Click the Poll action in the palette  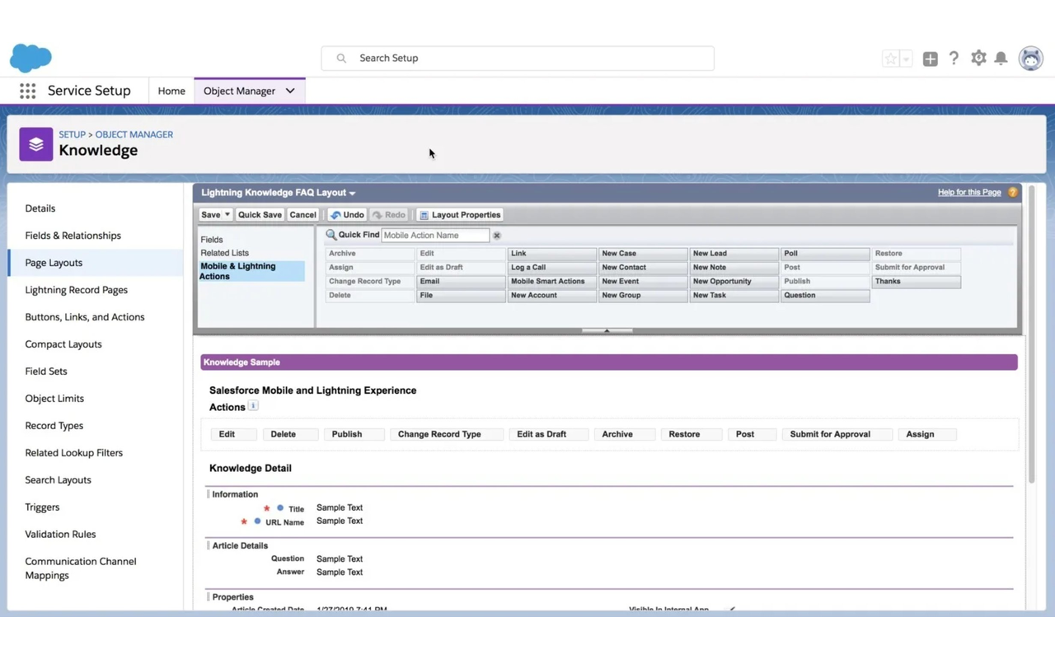(x=825, y=254)
